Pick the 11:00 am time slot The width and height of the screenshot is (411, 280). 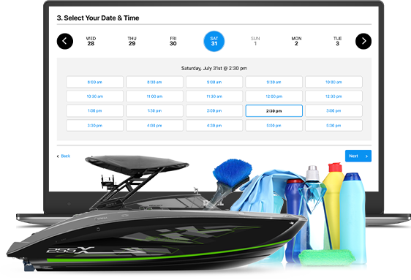154,97
